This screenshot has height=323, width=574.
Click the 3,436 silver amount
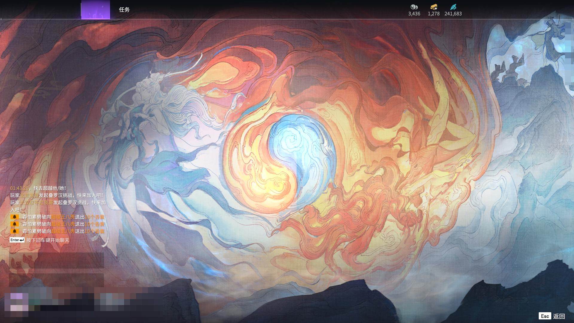click(x=414, y=14)
